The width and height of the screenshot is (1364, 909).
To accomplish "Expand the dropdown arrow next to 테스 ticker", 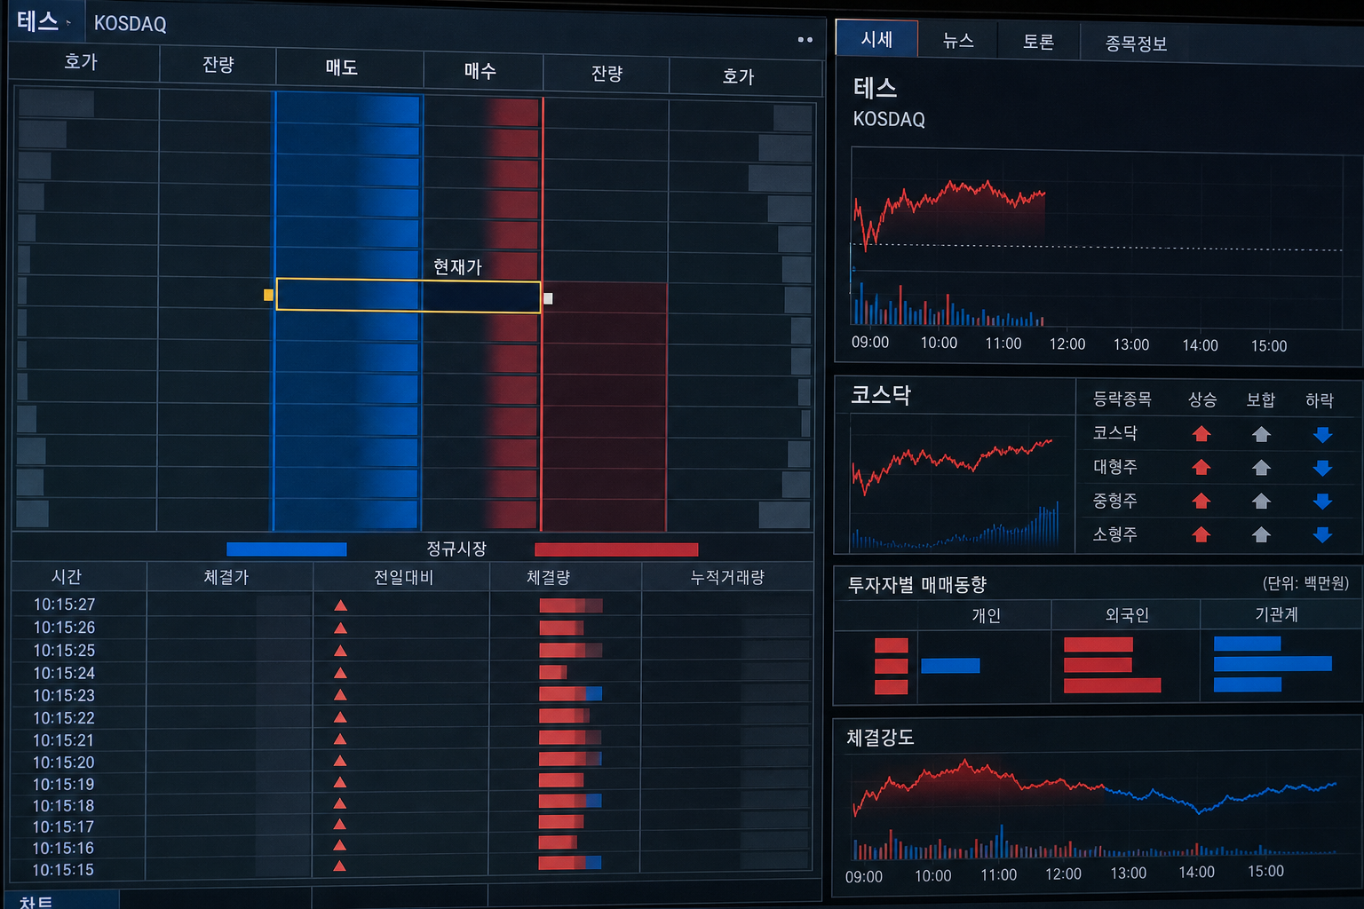I will click(68, 23).
